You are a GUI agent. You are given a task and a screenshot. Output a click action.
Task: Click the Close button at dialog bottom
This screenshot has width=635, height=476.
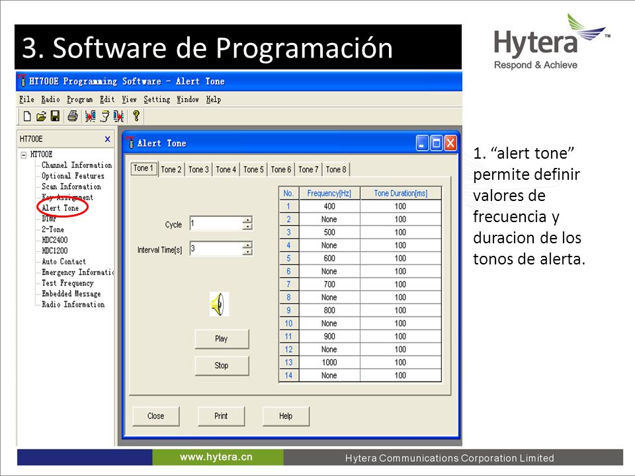tap(156, 416)
